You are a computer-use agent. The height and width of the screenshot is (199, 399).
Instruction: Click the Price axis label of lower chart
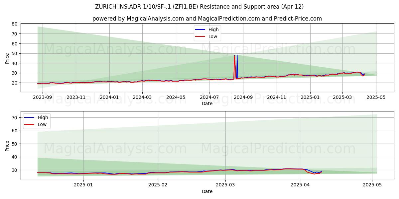coord(7,145)
